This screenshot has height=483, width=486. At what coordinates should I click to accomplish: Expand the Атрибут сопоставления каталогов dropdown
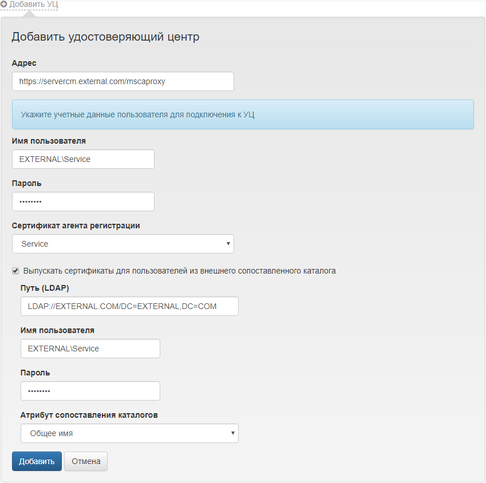coord(129,433)
